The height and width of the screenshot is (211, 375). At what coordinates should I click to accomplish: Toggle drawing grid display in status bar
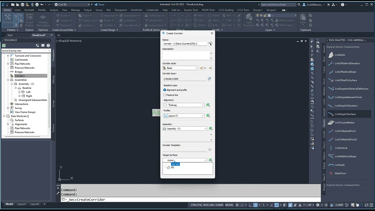[x=237, y=205]
